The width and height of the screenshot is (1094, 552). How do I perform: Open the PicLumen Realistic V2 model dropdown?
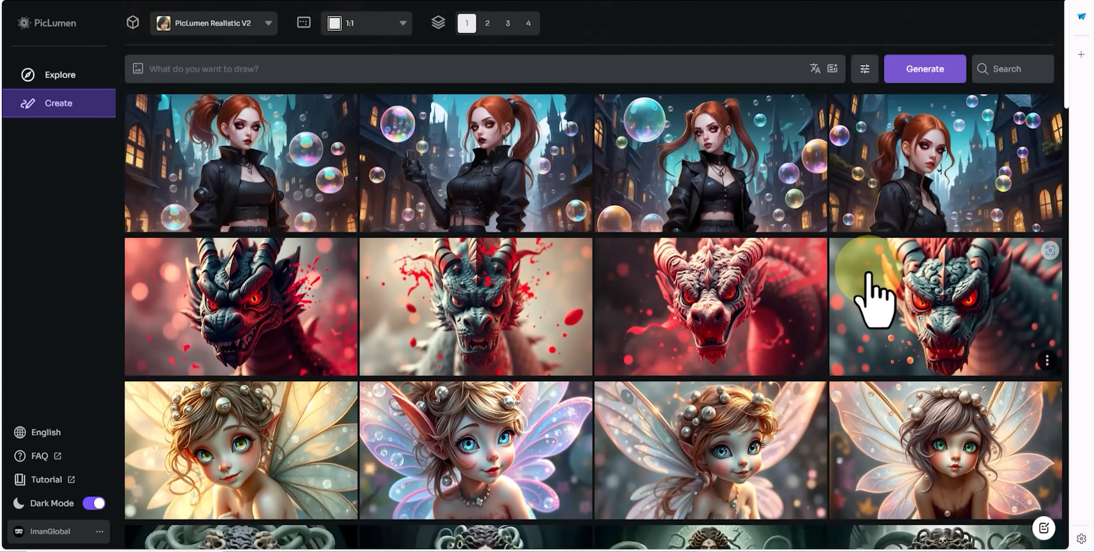pyautogui.click(x=213, y=23)
